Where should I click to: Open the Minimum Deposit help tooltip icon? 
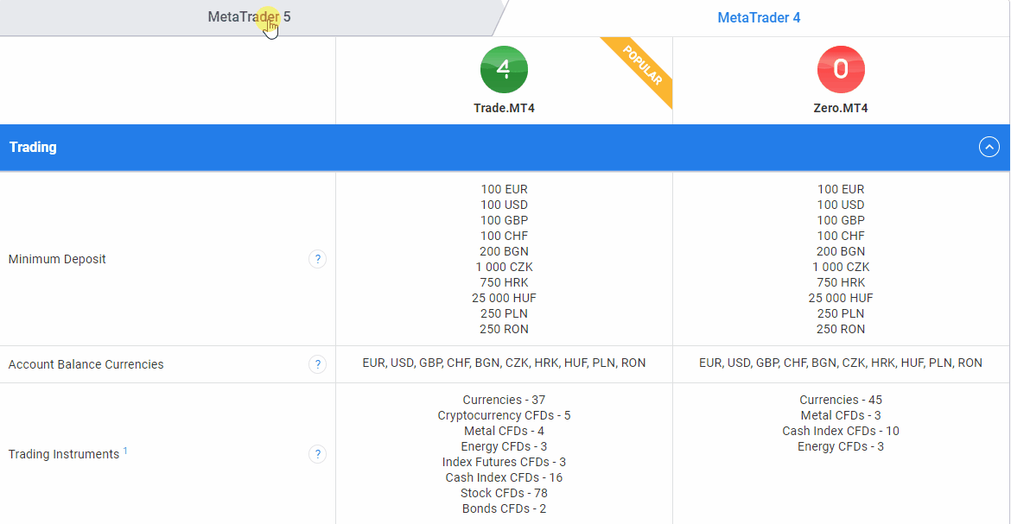[x=317, y=259]
